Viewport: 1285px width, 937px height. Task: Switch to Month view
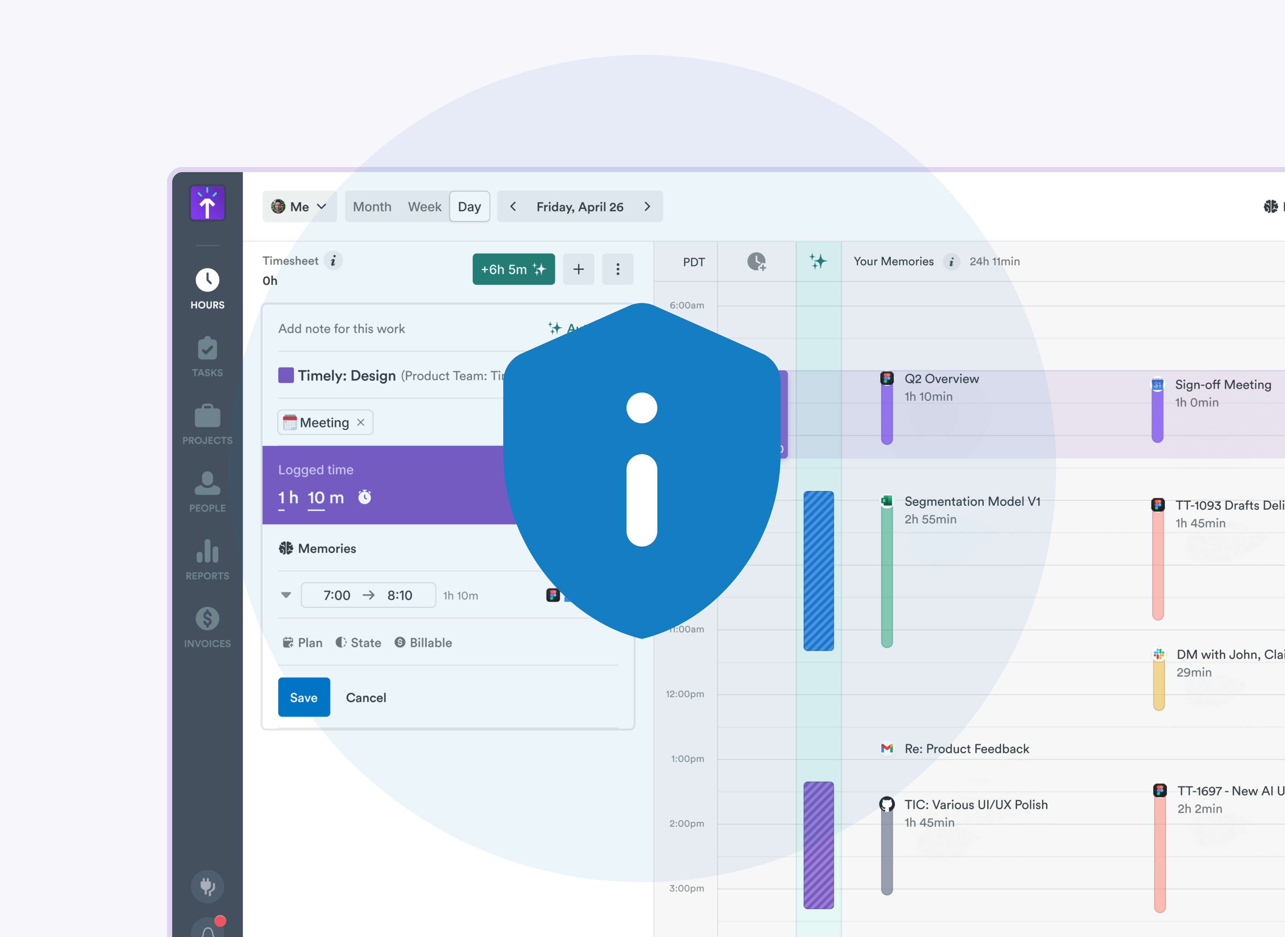click(x=372, y=207)
